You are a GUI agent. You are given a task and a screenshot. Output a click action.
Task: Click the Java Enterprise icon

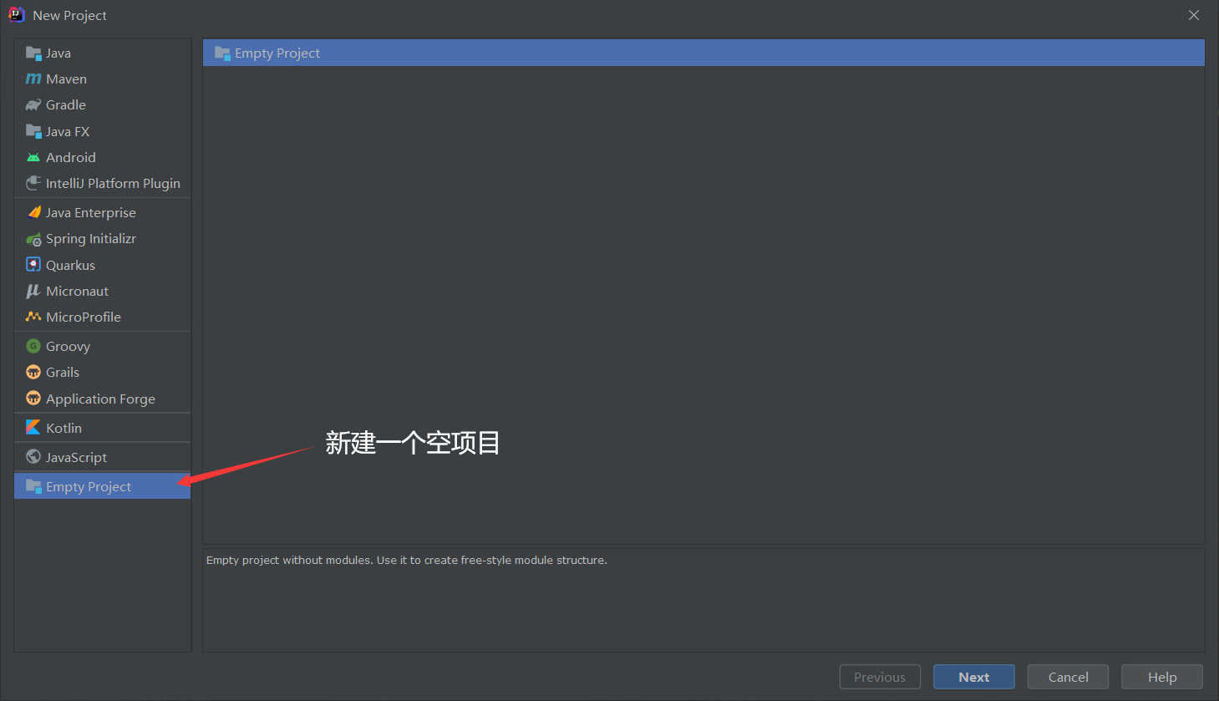pyautogui.click(x=33, y=212)
